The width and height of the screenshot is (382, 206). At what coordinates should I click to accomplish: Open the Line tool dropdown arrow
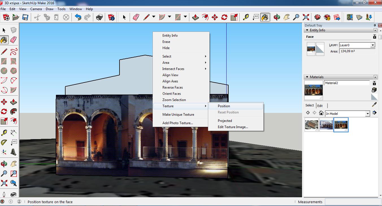click(154, 17)
